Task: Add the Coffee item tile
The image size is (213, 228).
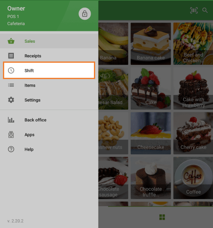Action: point(193,178)
